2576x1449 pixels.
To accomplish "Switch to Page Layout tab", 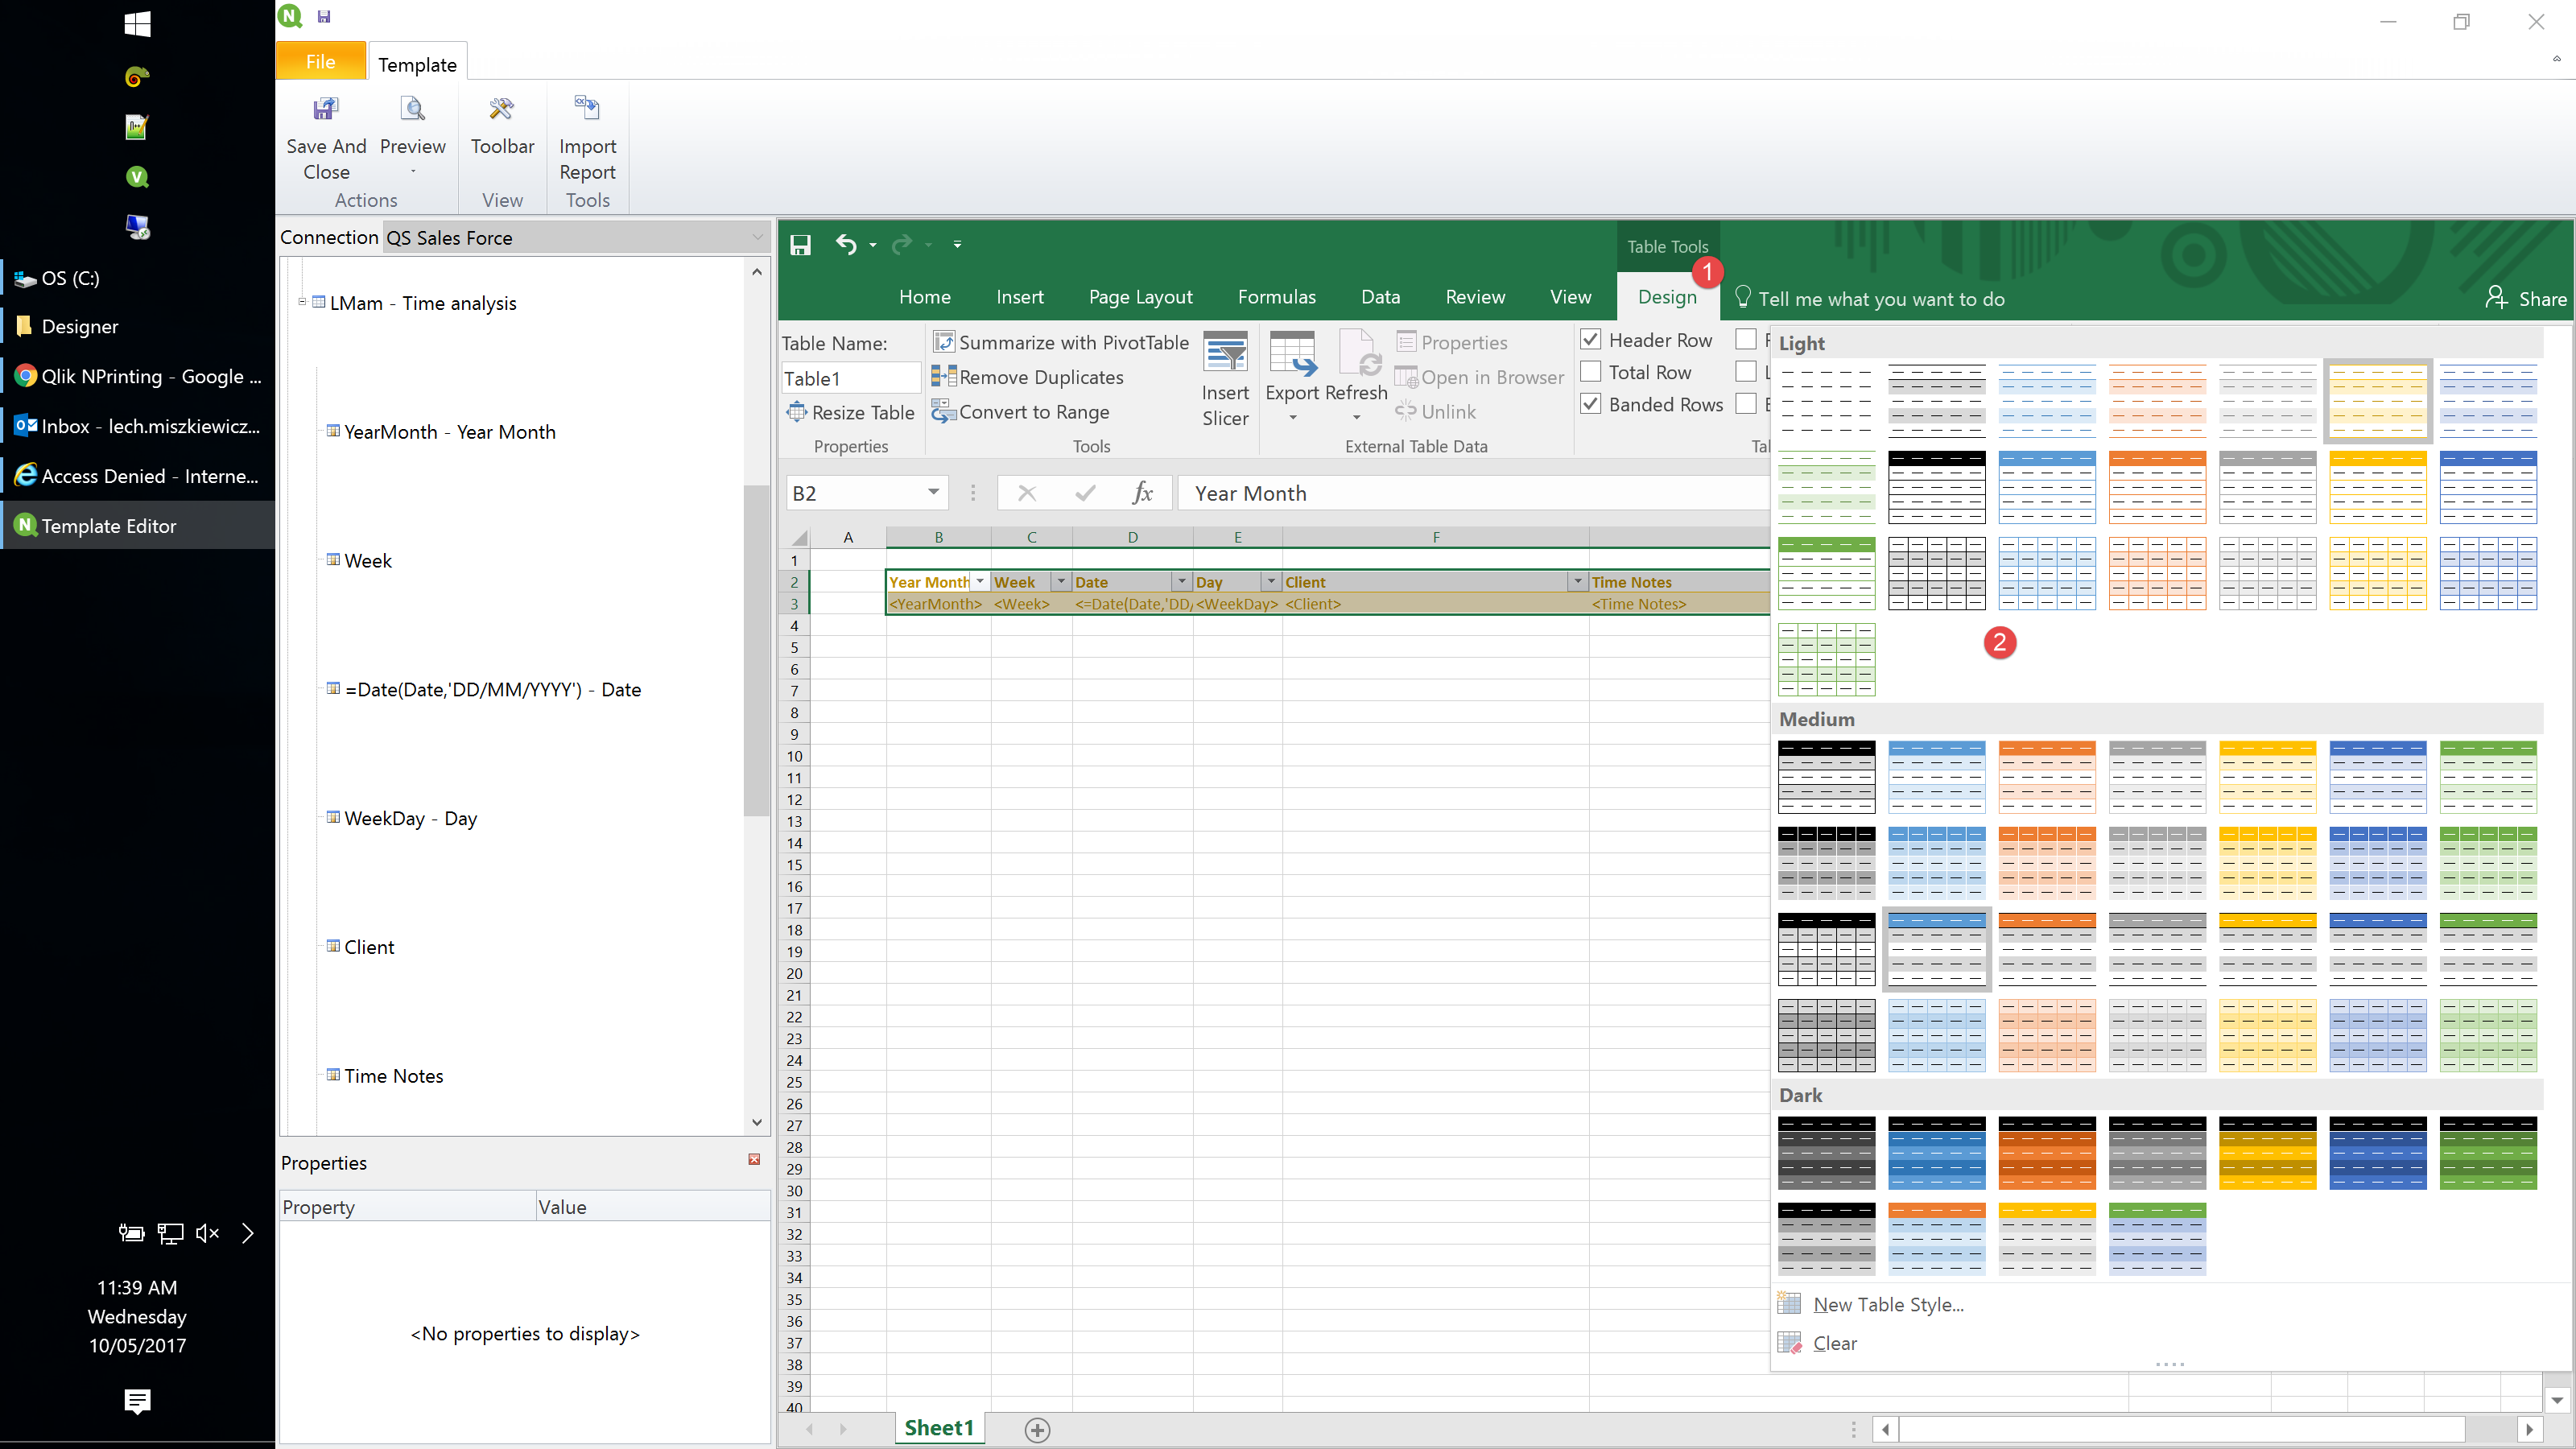I will click(x=1140, y=297).
